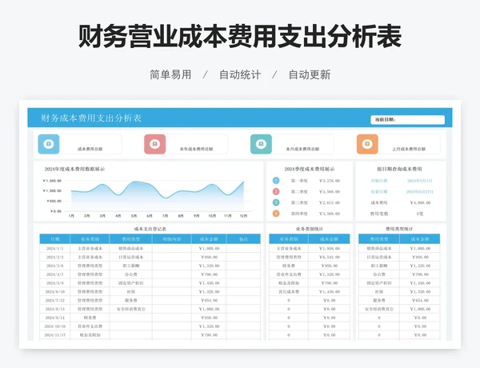Click 管理费用类型 in the 业务类别统计 table

point(289,257)
